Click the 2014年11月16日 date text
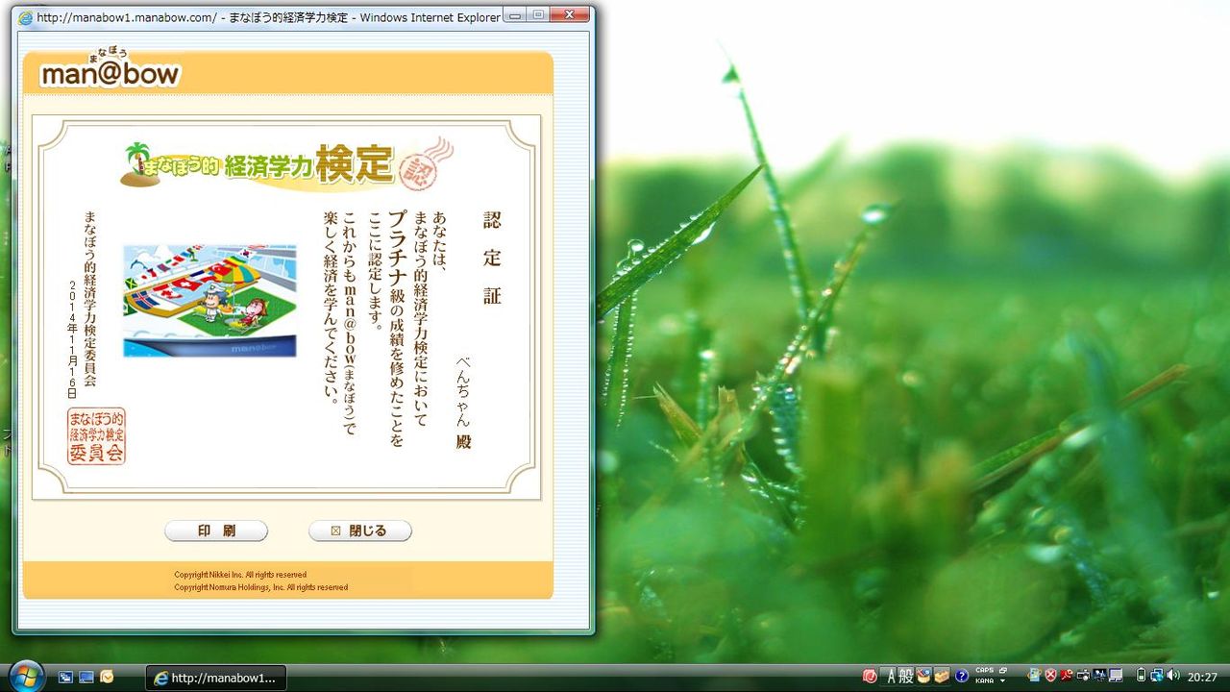The image size is (1230, 692). point(72,339)
